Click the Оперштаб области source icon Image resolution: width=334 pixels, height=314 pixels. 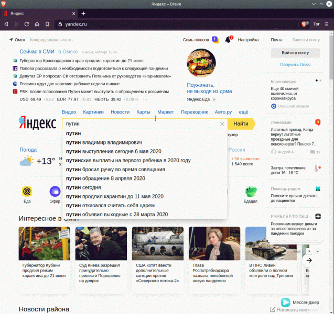274,106
